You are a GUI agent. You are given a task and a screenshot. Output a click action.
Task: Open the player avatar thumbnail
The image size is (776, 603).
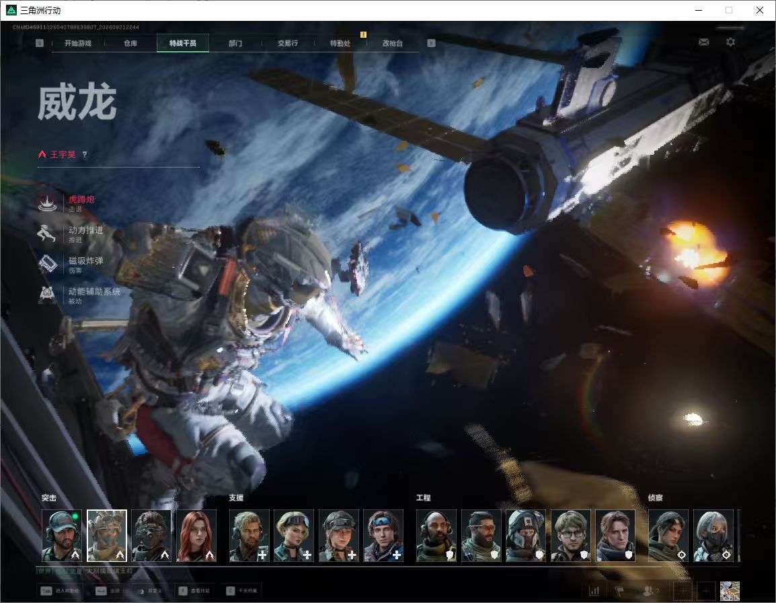click(730, 591)
